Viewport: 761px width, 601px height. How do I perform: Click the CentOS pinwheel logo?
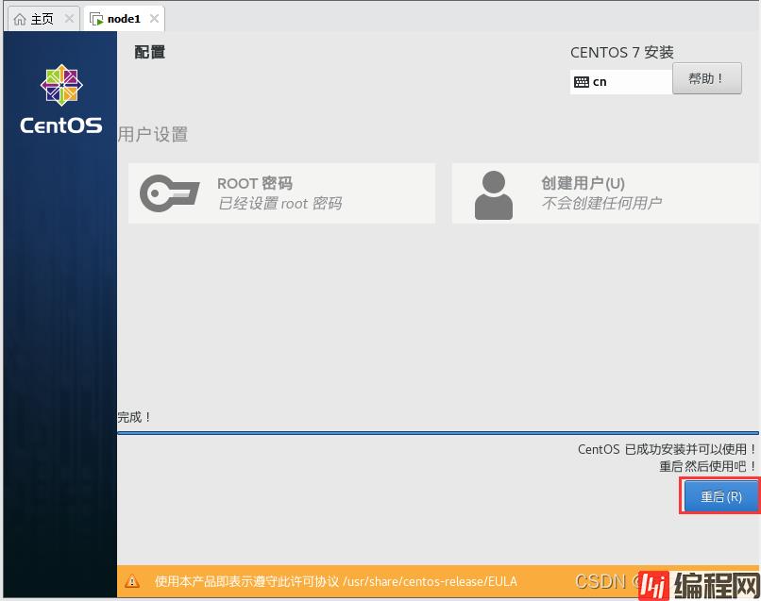click(60, 86)
